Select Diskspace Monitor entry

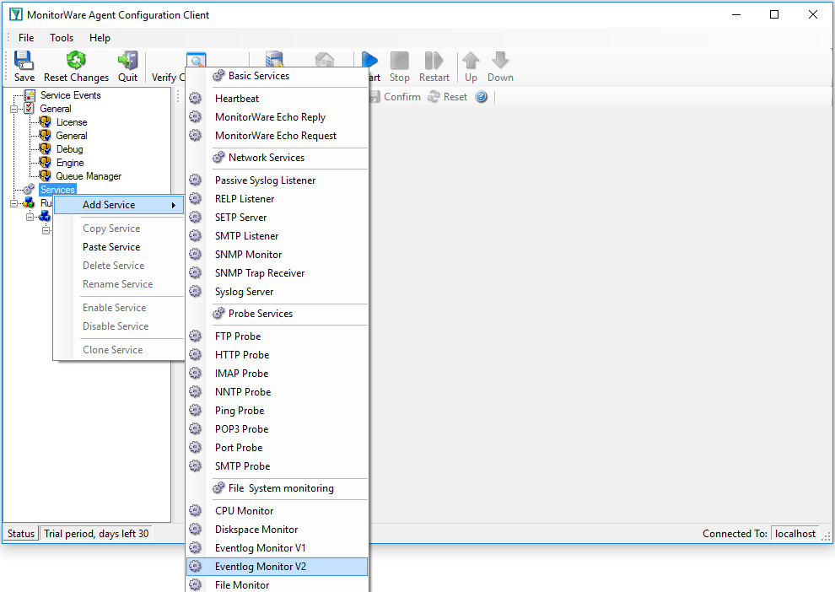[277, 530]
